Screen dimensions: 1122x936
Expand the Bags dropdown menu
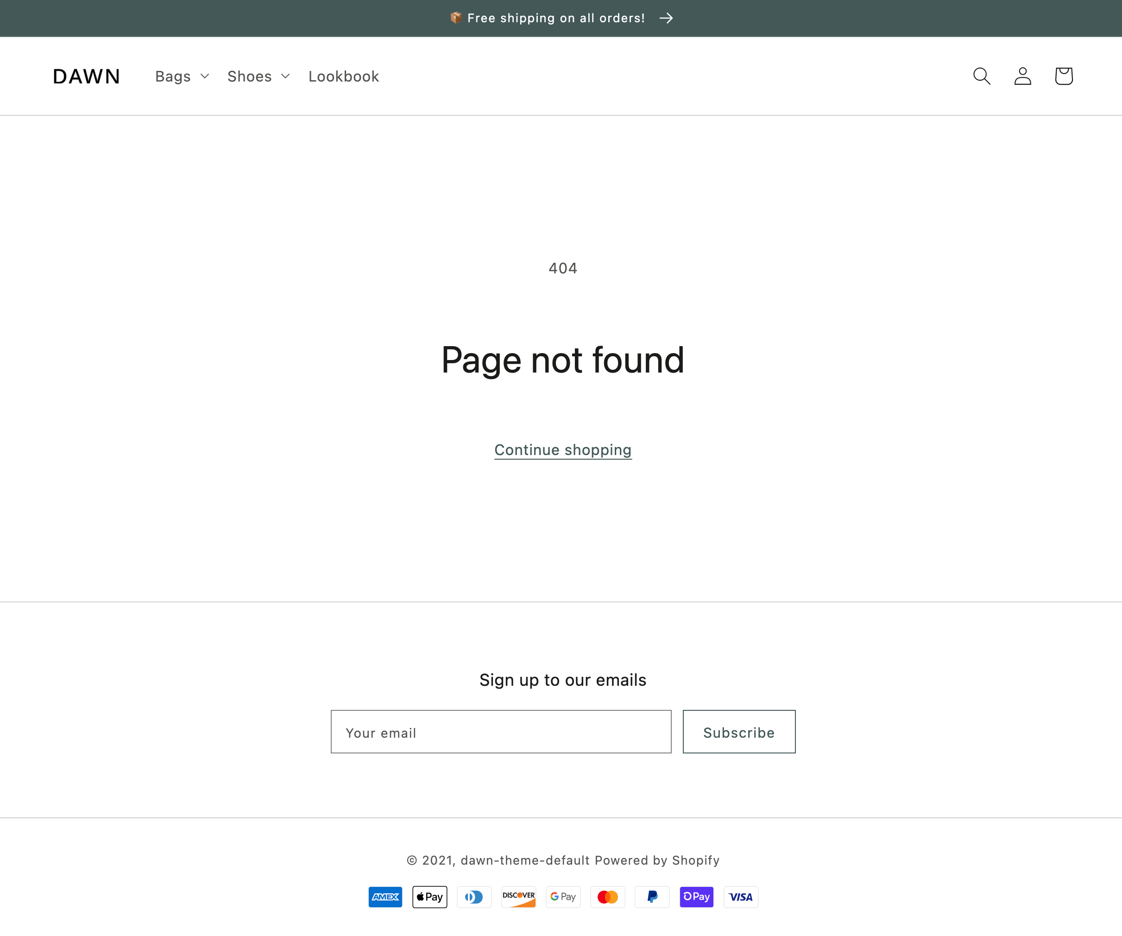click(x=182, y=76)
